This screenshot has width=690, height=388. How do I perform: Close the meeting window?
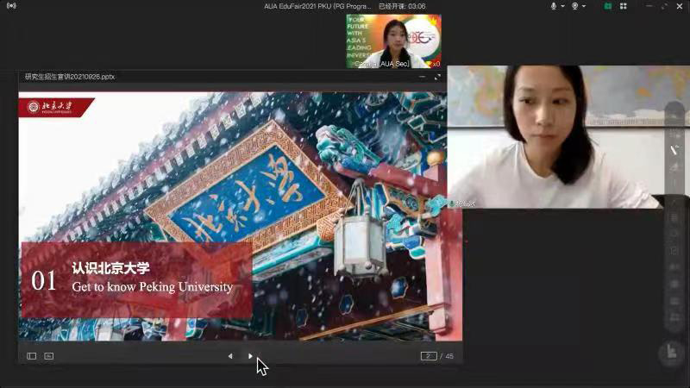[680, 6]
